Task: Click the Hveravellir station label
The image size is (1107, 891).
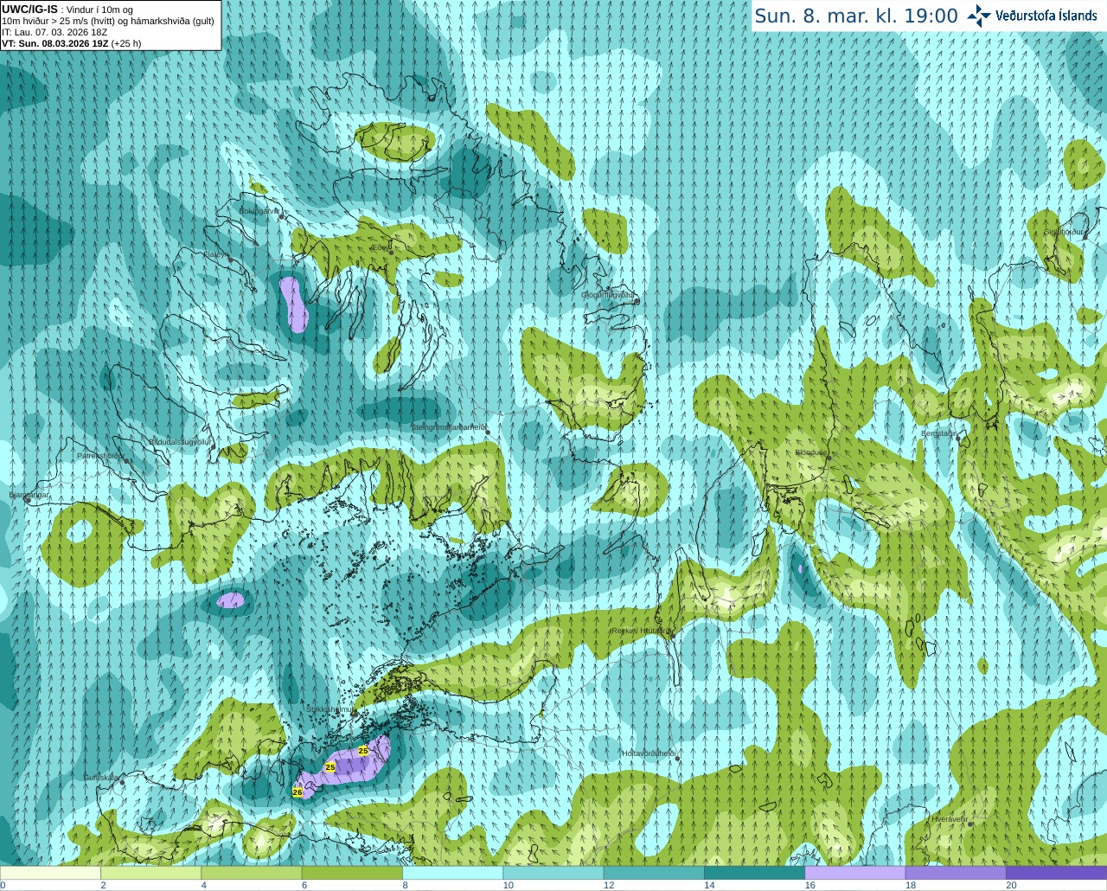Action: 949,818
